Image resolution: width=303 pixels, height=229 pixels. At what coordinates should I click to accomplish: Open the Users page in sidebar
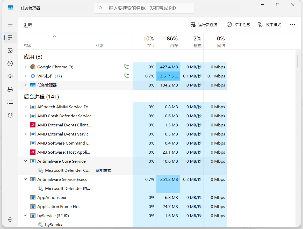(x=10, y=89)
